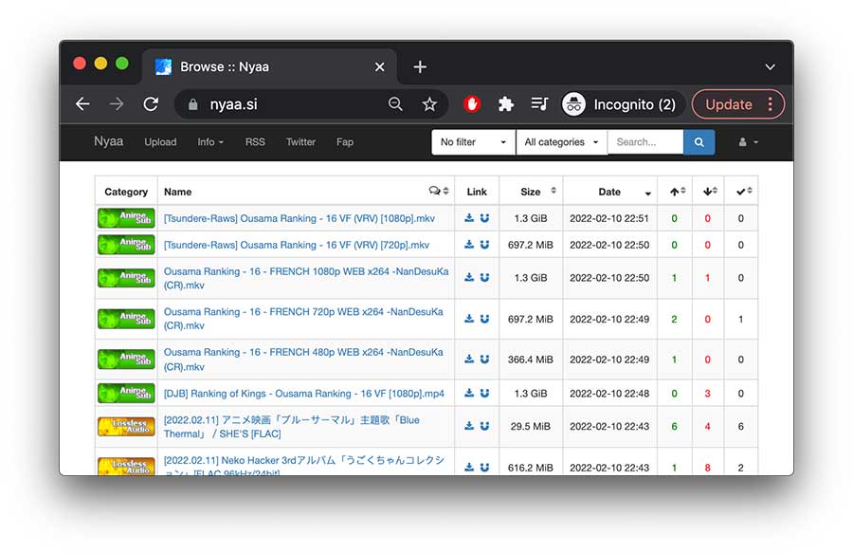
Task: Click the Lossless Audio category badge
Action: coord(126,427)
